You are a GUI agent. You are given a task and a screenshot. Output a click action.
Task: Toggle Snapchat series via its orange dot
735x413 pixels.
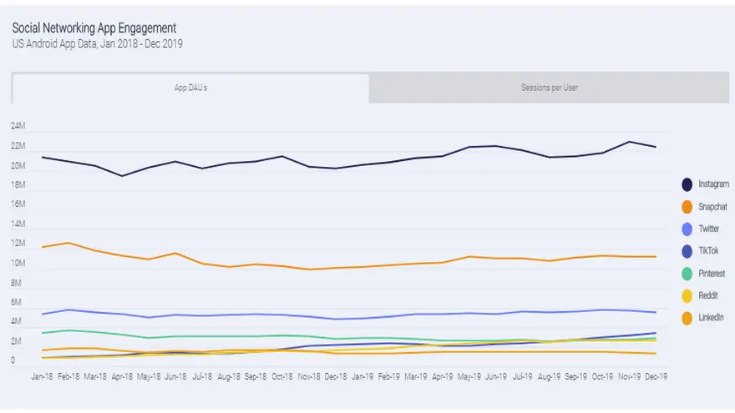pyautogui.click(x=687, y=207)
